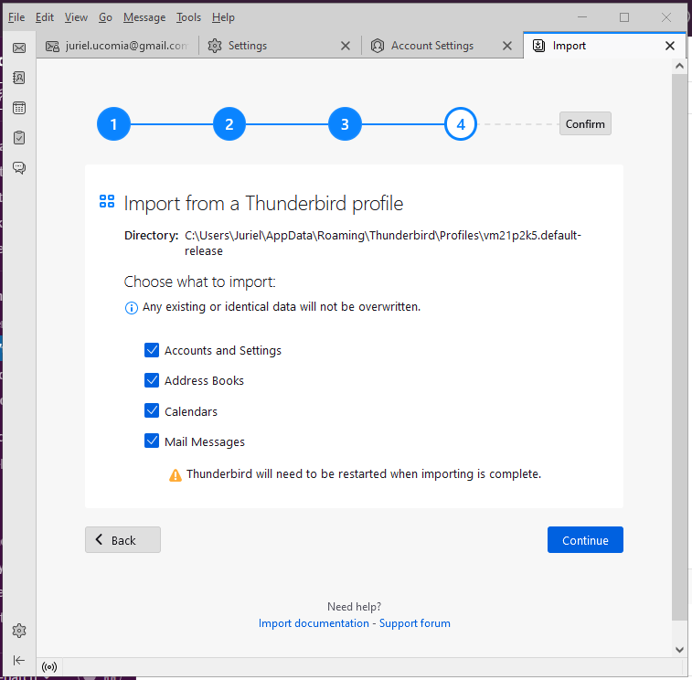Click the 'Choose what to import:' heading
Image resolution: width=692 pixels, height=680 pixels.
[199, 282]
